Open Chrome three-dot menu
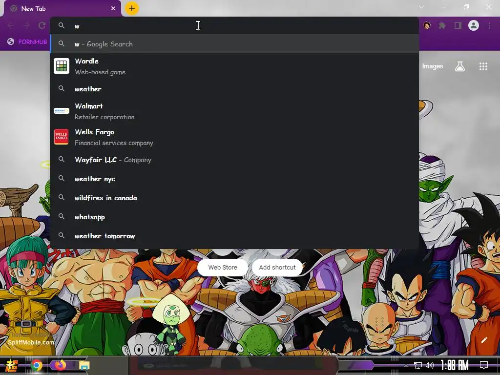500x375 pixels. coord(489,25)
